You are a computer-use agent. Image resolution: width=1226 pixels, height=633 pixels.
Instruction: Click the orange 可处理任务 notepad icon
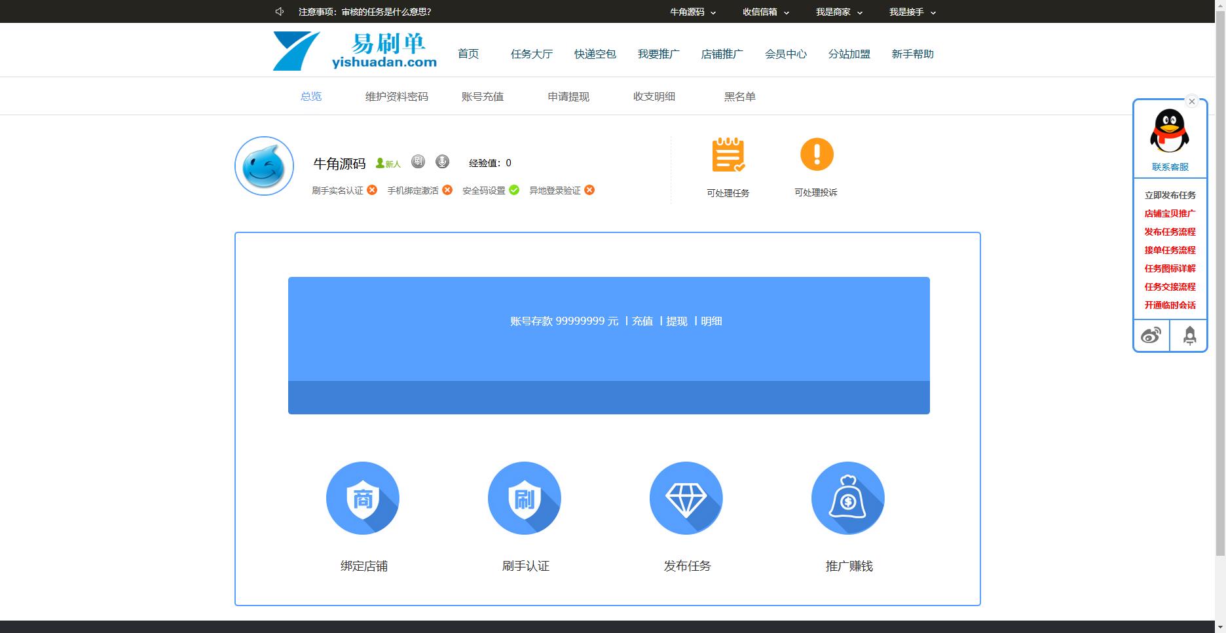pyautogui.click(x=728, y=155)
